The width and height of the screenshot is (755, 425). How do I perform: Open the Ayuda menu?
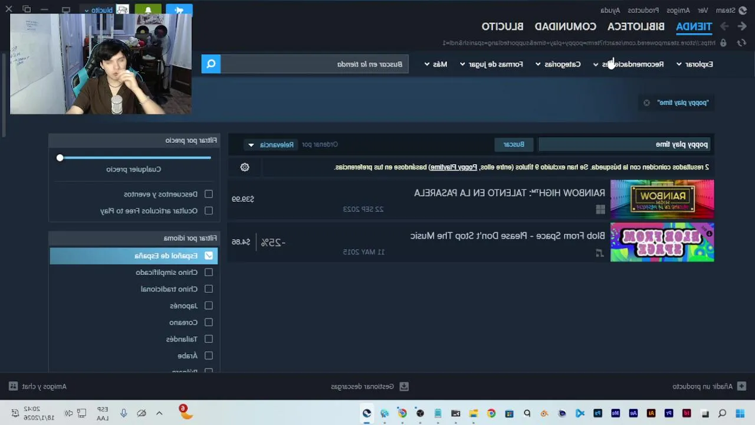(x=610, y=10)
